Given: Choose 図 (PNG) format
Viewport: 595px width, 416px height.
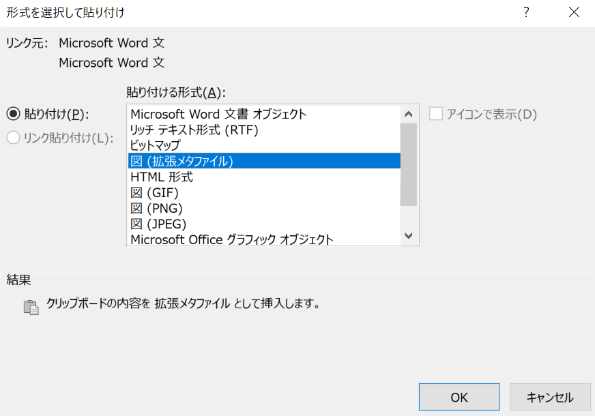Looking at the screenshot, I should [x=264, y=208].
